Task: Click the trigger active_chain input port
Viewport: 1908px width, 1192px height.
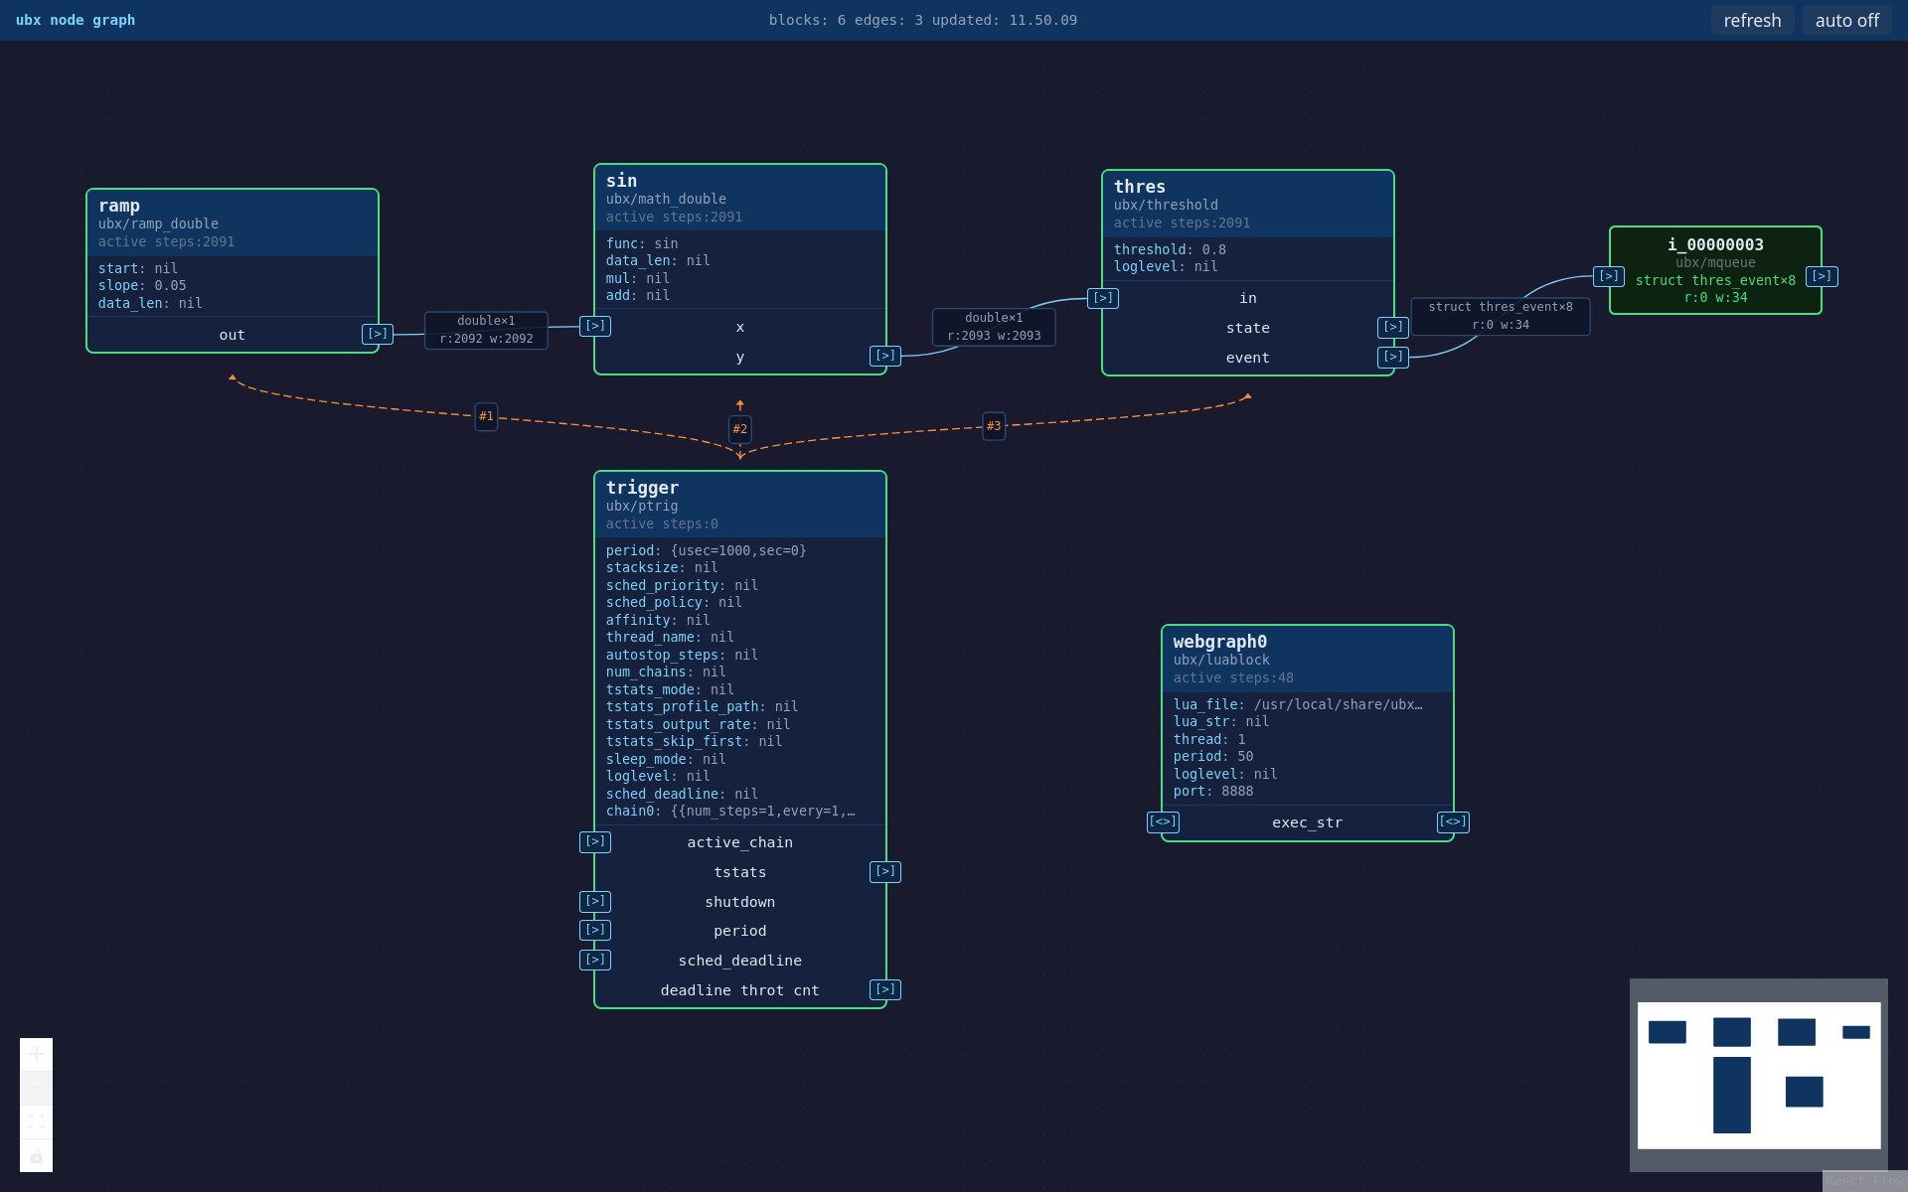Action: pyautogui.click(x=595, y=841)
